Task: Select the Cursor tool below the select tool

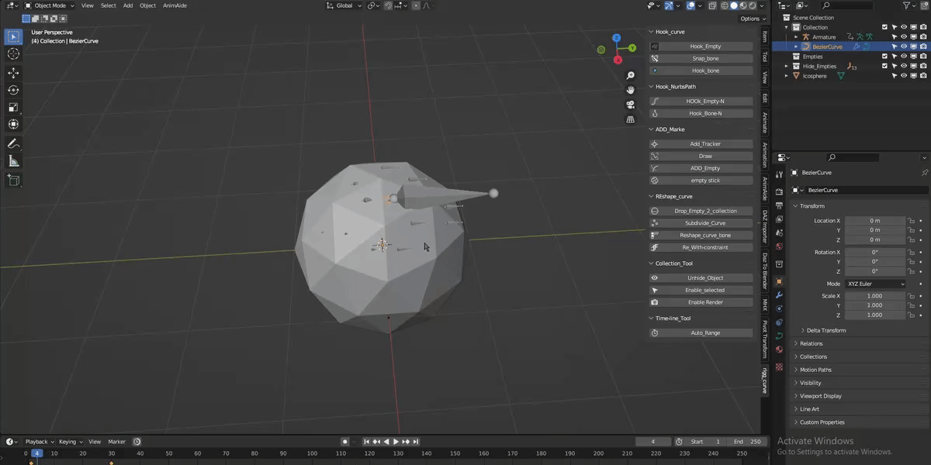Action: [12, 53]
